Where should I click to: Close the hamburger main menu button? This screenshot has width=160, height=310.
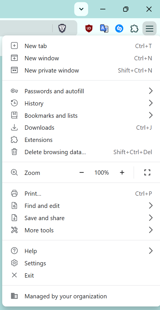pos(149,29)
